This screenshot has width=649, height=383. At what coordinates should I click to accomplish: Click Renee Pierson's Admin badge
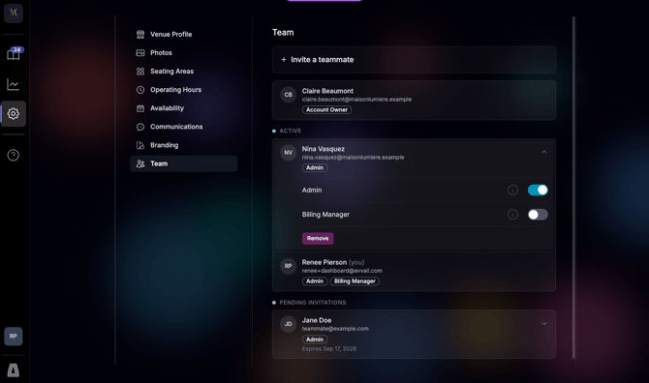coord(315,281)
